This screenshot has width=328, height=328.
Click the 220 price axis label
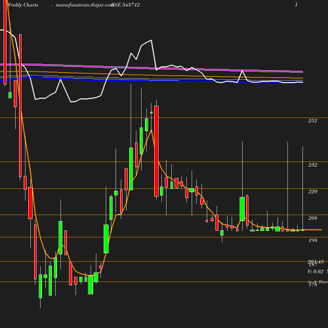point(312,192)
